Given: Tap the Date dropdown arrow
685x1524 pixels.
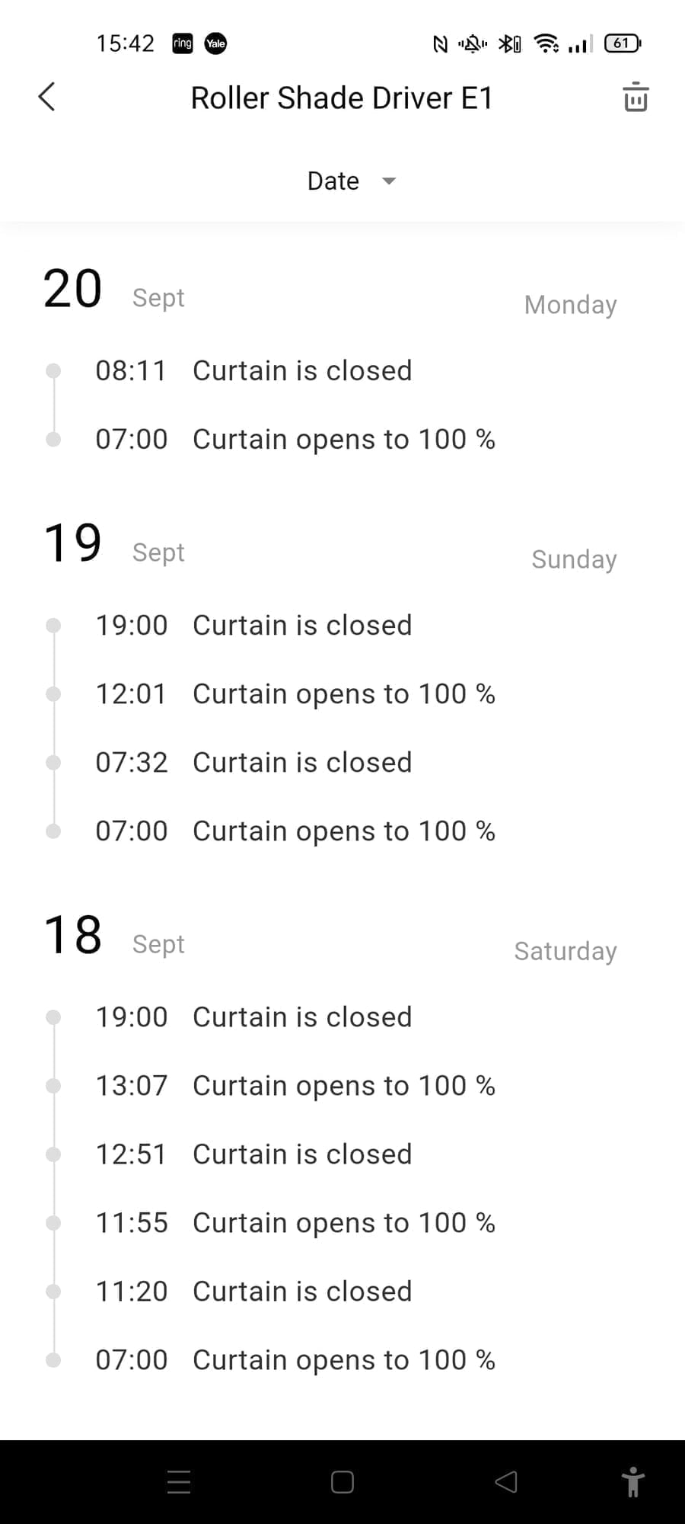Looking at the screenshot, I should click(x=389, y=181).
